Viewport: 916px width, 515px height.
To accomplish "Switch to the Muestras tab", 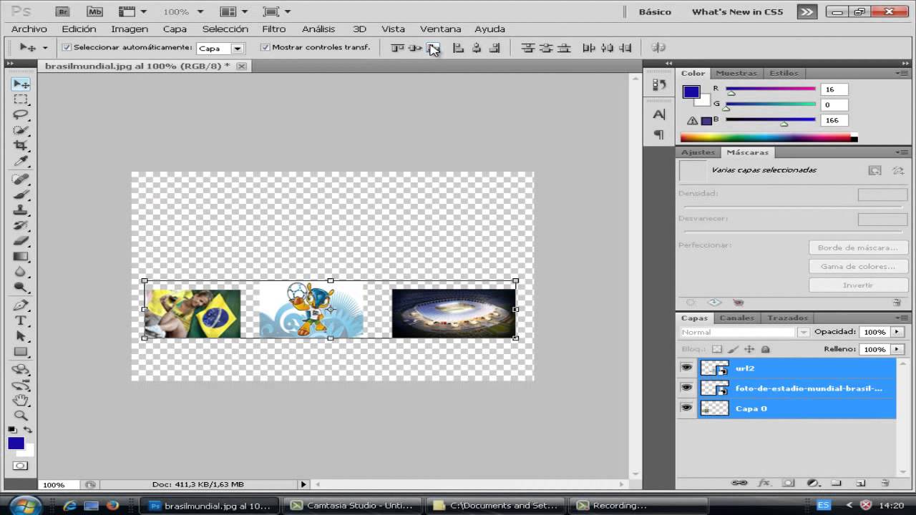I will pos(736,73).
